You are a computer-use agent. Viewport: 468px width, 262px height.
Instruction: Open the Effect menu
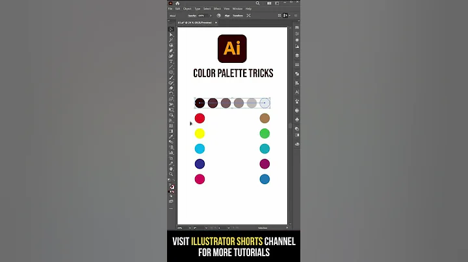pyautogui.click(x=217, y=8)
